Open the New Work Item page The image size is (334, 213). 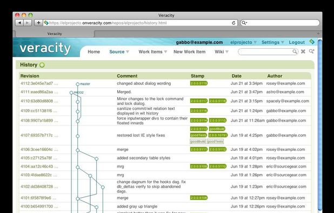pyautogui.click(x=189, y=52)
